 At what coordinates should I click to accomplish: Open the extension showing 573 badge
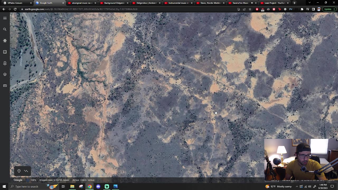pyautogui.click(x=262, y=9)
